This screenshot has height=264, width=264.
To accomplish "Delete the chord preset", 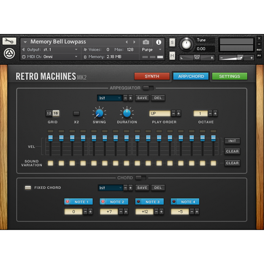I will point(158,187).
